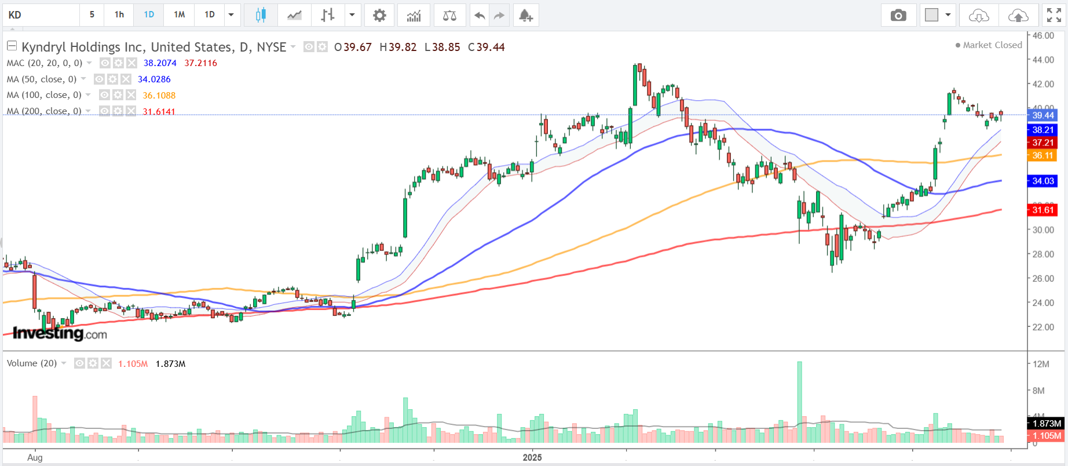
Task: Load chart from cloud download icon
Action: pyautogui.click(x=979, y=15)
